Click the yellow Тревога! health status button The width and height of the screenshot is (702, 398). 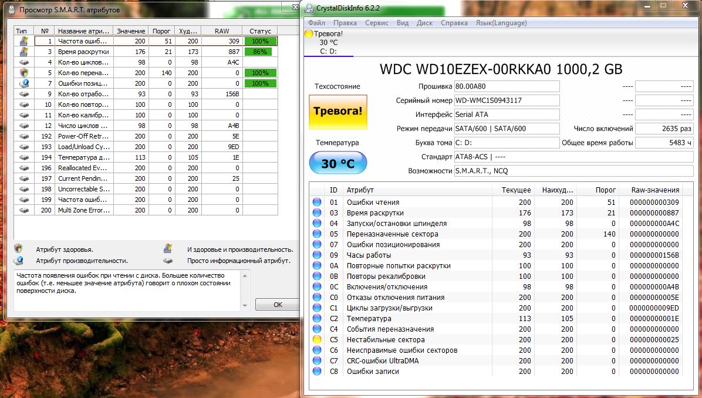338,112
